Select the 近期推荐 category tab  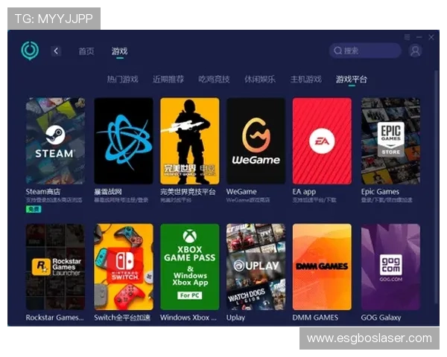pos(168,79)
